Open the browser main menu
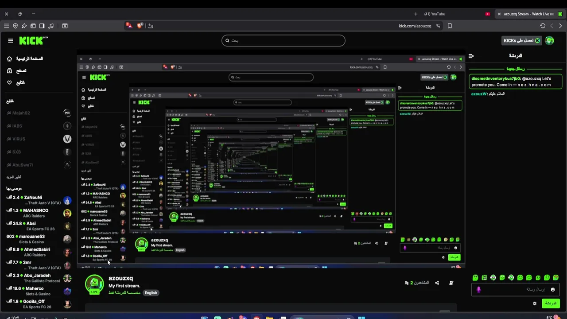This screenshot has width=567, height=319. (6, 26)
